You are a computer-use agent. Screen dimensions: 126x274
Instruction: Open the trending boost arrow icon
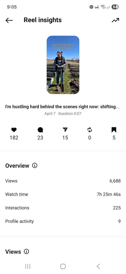[x=115, y=20]
